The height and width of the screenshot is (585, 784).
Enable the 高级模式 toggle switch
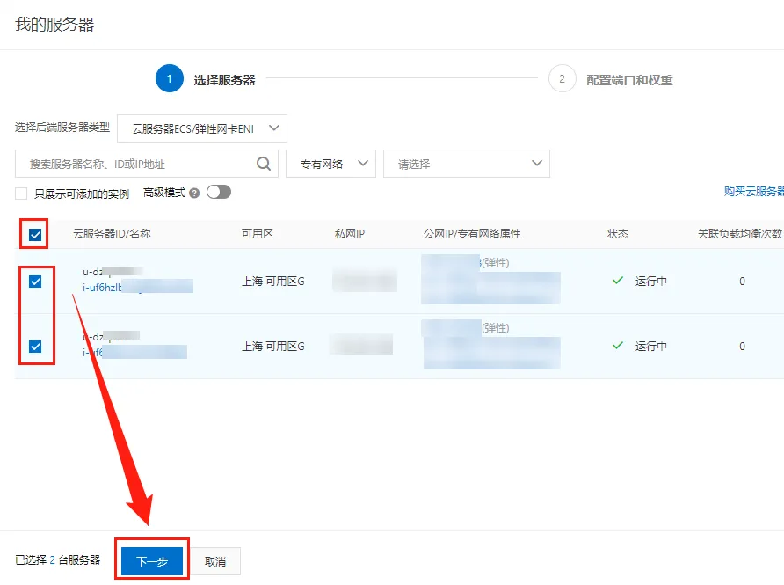tap(219, 192)
